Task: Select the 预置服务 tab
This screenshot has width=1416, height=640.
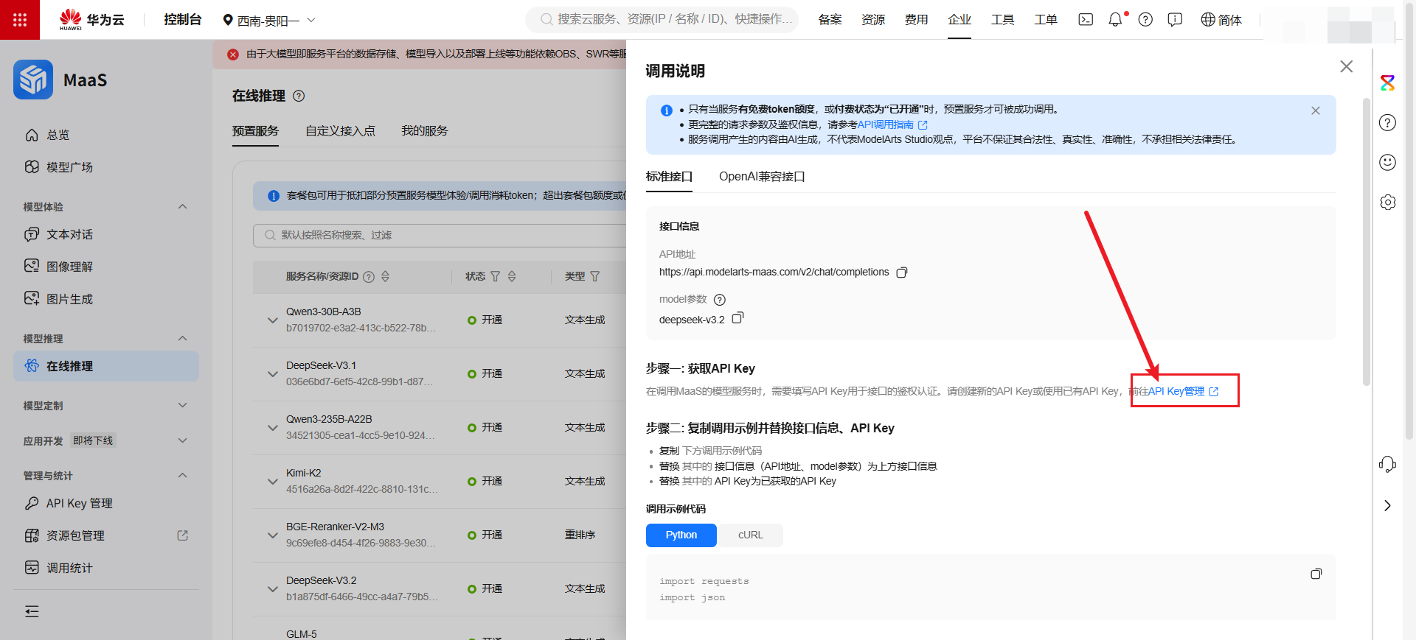Action: pyautogui.click(x=255, y=131)
